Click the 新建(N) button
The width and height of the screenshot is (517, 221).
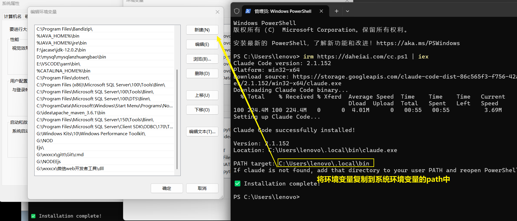[202, 30]
